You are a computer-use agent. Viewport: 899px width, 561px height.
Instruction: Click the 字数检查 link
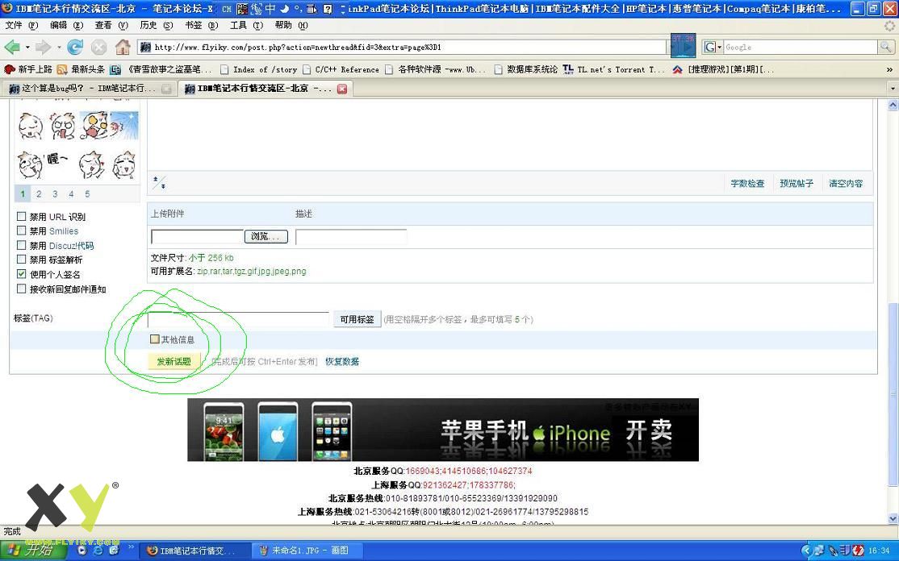[x=747, y=183]
